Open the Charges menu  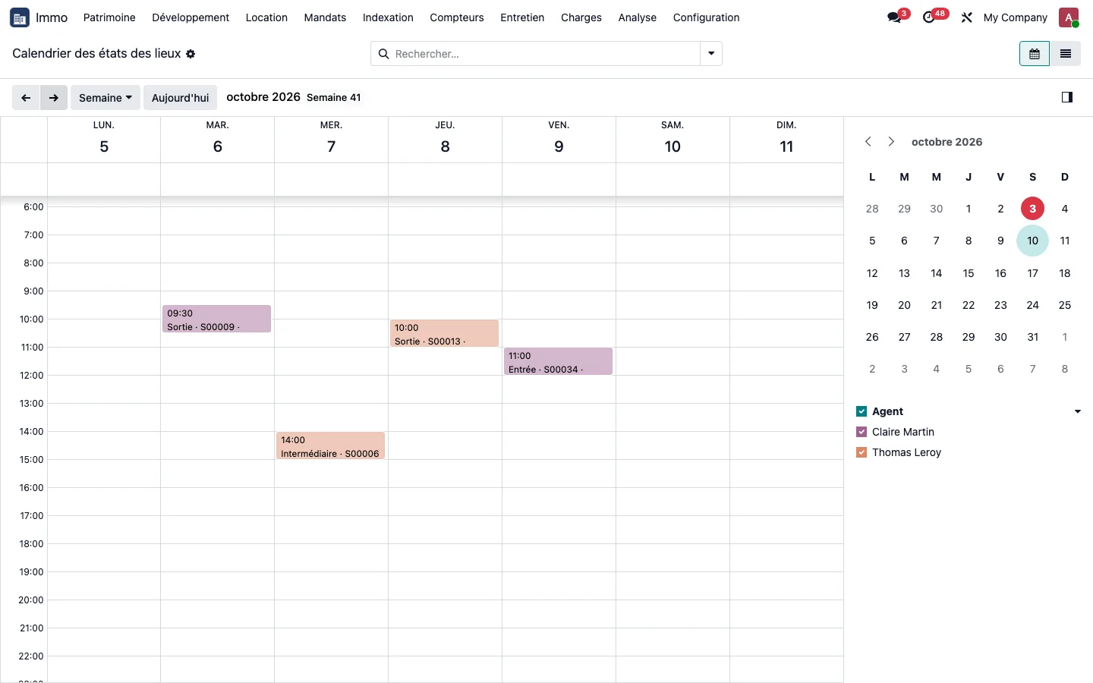point(581,17)
